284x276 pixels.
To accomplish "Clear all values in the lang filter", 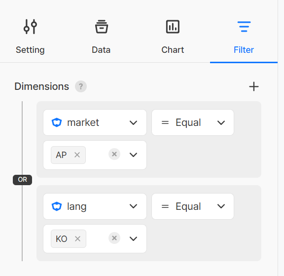I will click(114, 238).
